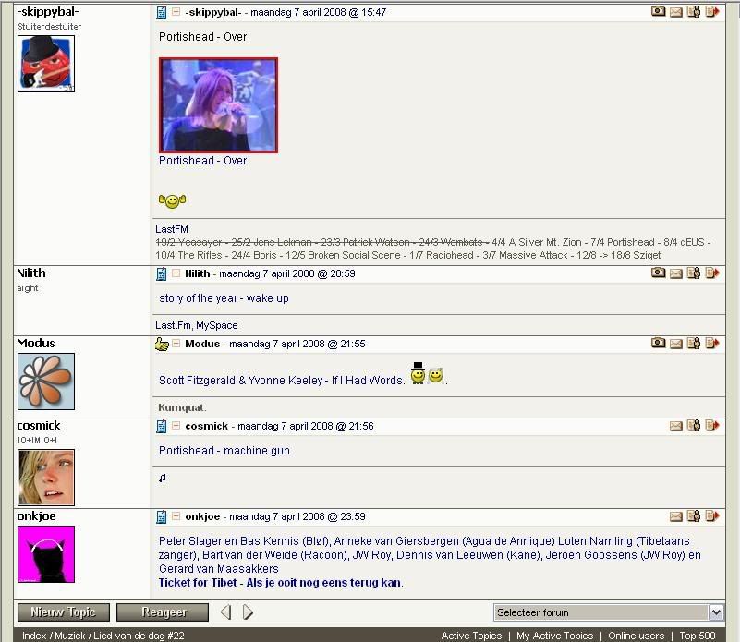The image size is (740, 642).
Task: Open -skippybal- username in left column
Action: click(48, 11)
